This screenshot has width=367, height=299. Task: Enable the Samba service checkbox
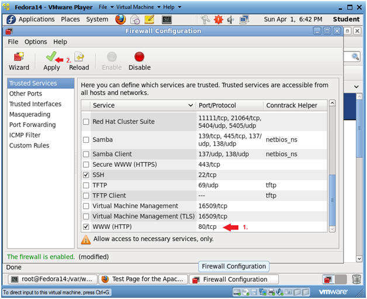[86, 140]
